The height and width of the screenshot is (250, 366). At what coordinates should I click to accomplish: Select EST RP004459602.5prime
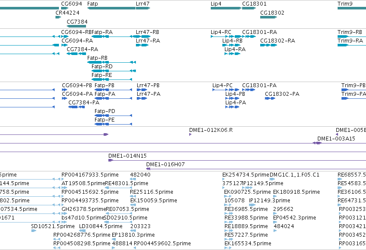click(135, 248)
